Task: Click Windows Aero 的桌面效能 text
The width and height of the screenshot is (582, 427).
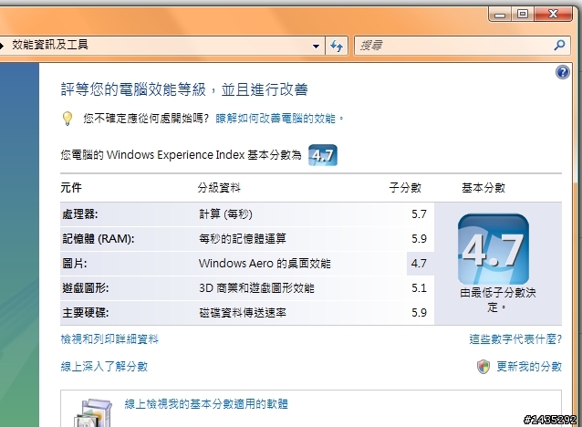Action: (265, 264)
